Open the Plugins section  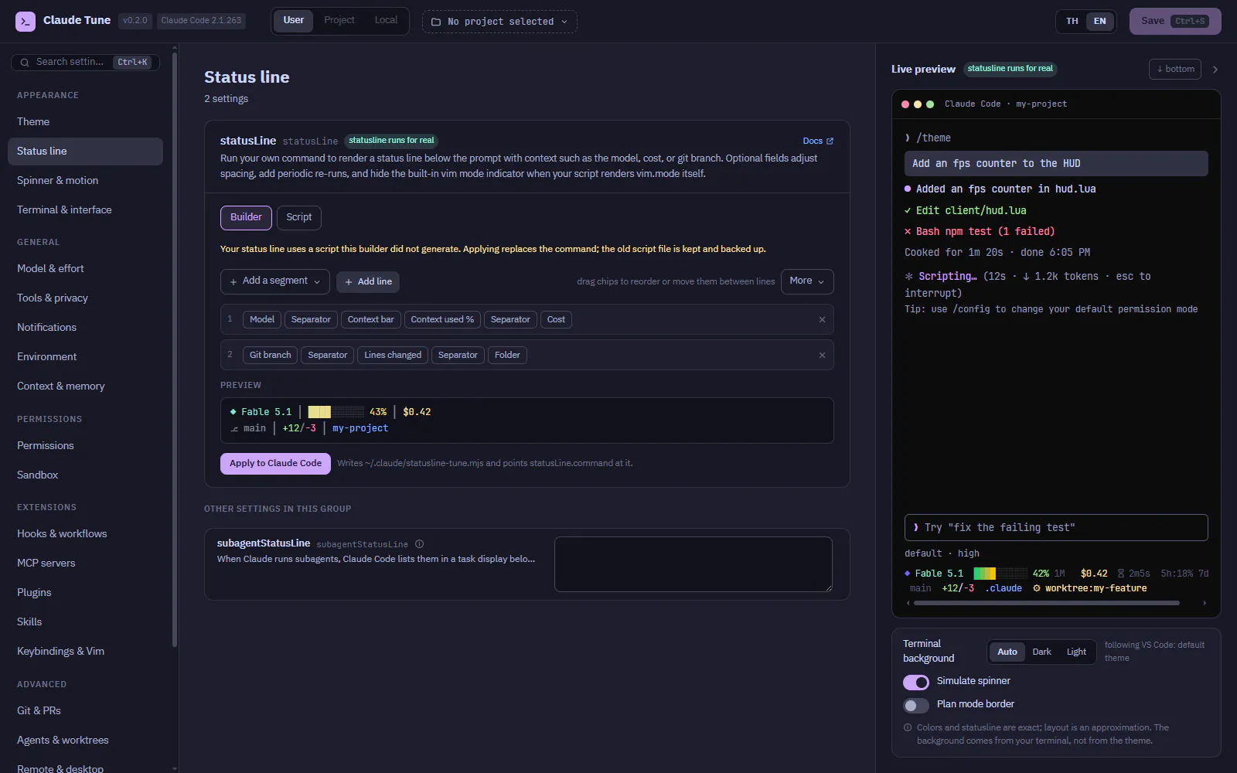click(85, 593)
